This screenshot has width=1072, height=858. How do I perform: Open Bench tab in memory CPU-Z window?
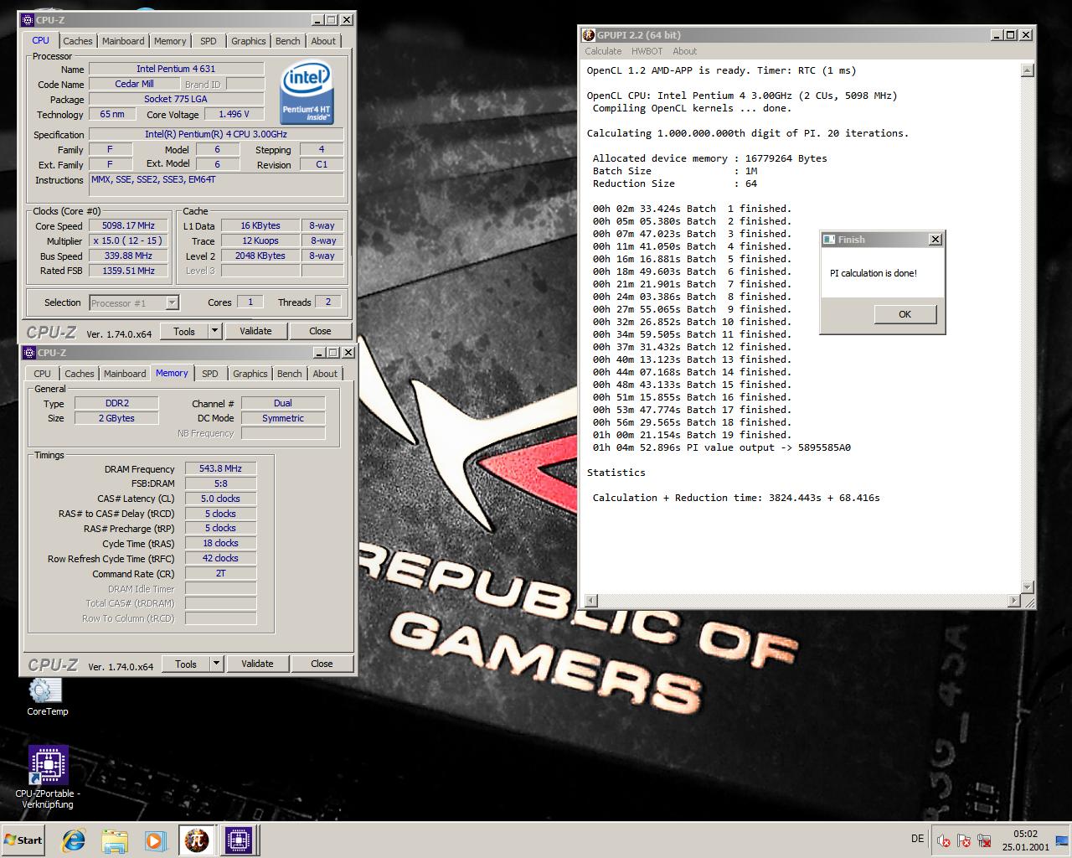point(289,374)
